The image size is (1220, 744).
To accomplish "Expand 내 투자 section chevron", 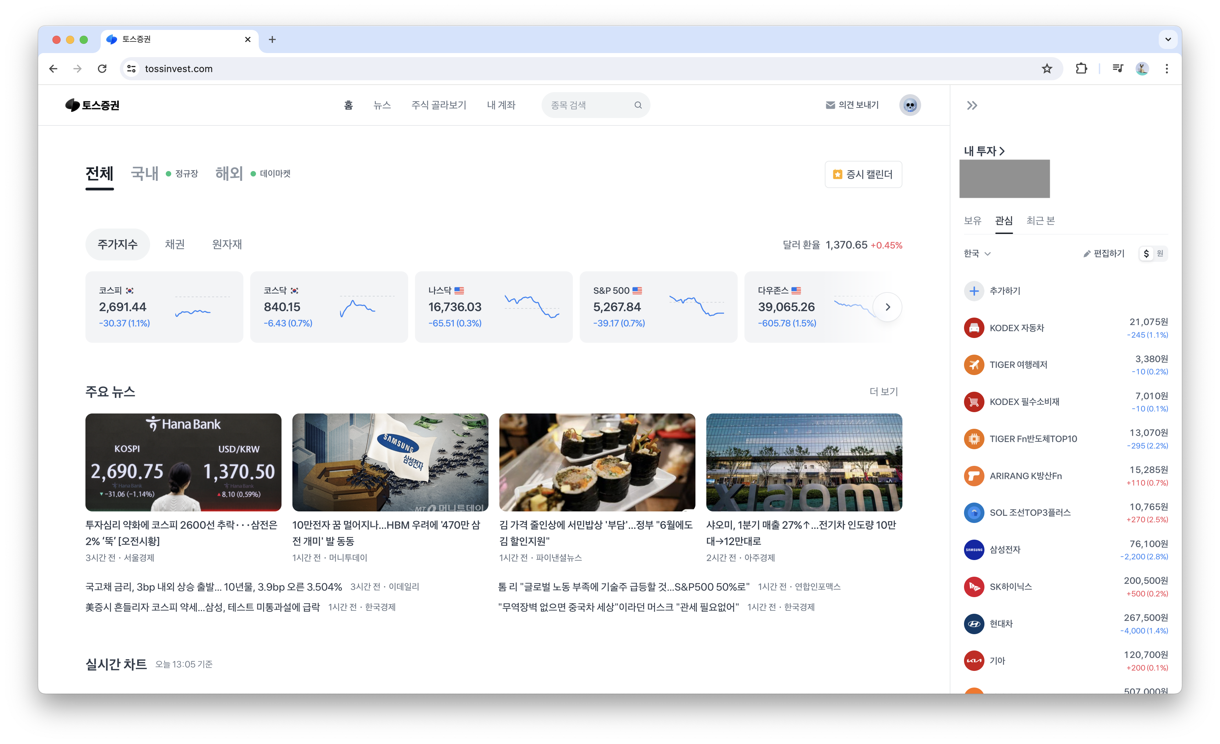I will (x=1002, y=151).
